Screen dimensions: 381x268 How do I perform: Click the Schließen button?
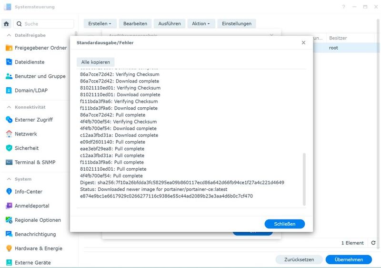[x=284, y=224]
